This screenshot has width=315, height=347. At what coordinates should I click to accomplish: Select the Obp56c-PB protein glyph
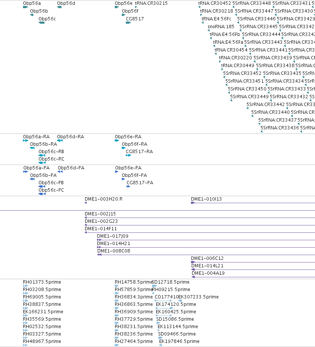point(42,186)
